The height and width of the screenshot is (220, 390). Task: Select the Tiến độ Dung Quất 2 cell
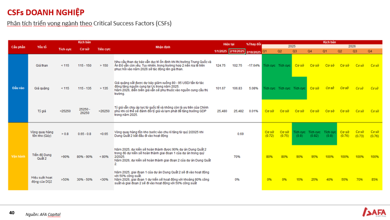pos(42,156)
